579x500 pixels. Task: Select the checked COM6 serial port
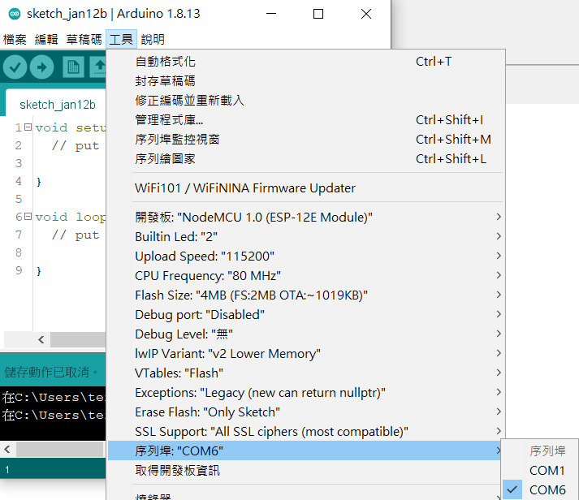point(547,489)
